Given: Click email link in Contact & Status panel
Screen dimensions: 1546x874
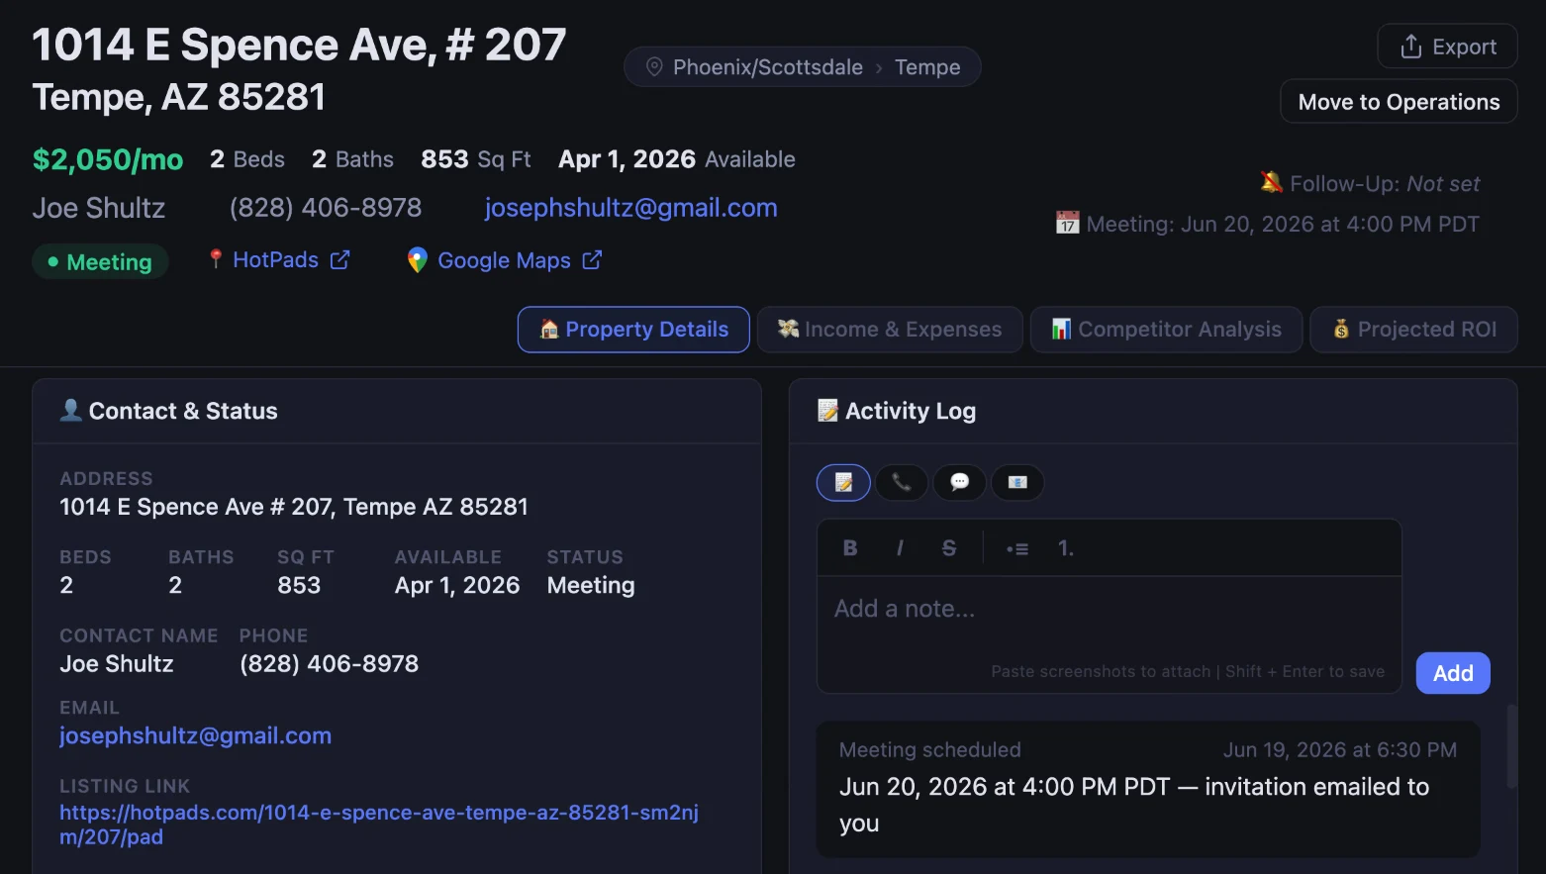Looking at the screenshot, I should coord(195,735).
